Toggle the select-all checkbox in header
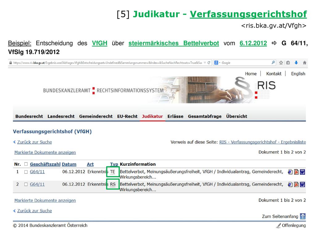The image size is (316, 237). pyautogui.click(x=26, y=164)
